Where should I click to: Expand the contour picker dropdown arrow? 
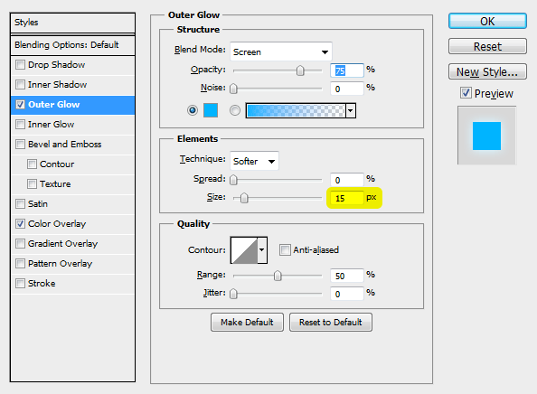point(262,250)
